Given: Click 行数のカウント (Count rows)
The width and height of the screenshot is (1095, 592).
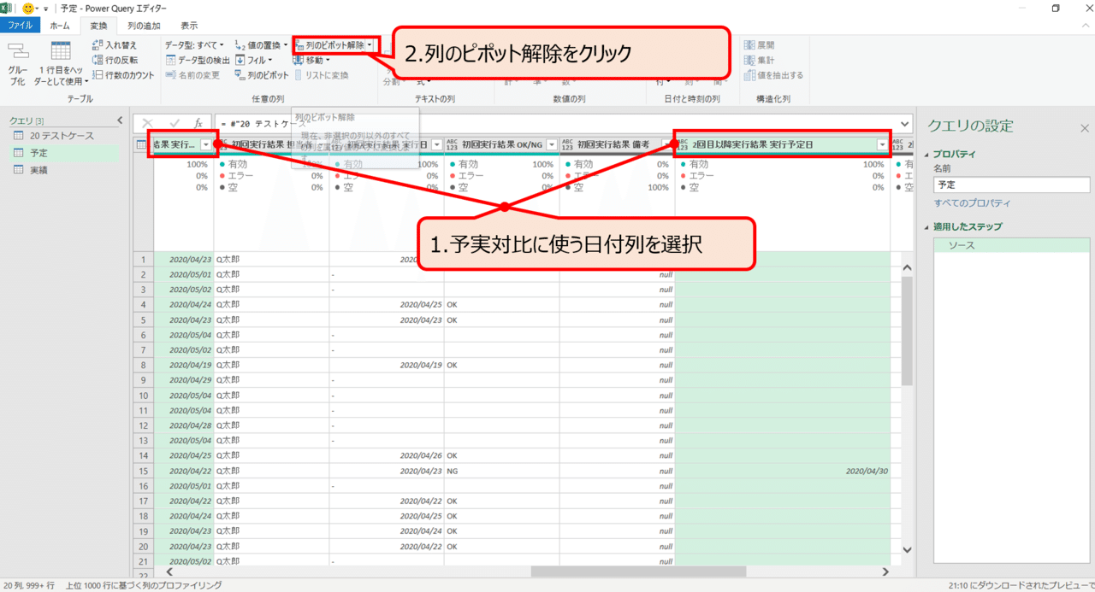Looking at the screenshot, I should click(x=123, y=75).
